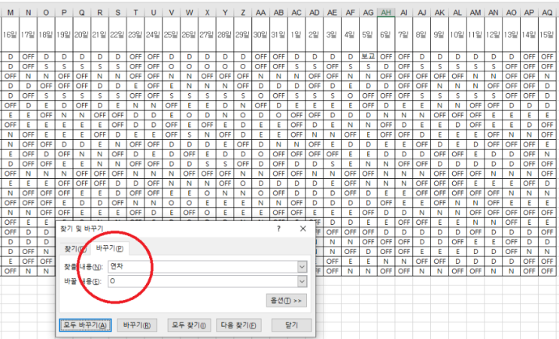Click the 31일 date cell
This screenshot has height=339, width=559.
point(279,35)
